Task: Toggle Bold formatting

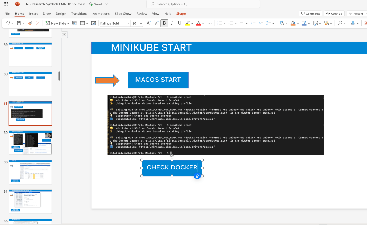Action: point(164,23)
